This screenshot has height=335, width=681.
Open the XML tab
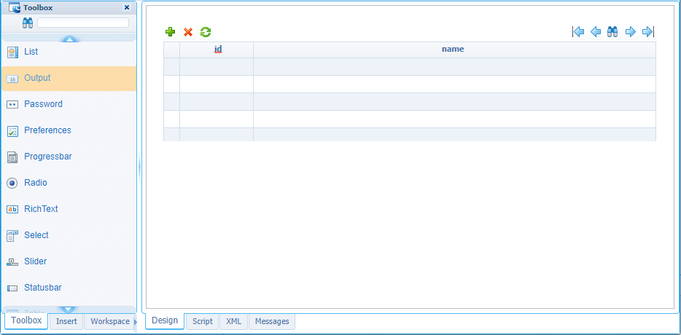233,321
